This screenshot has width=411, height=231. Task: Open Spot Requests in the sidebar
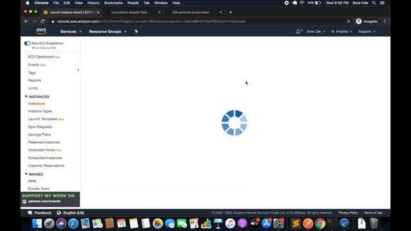pos(40,127)
